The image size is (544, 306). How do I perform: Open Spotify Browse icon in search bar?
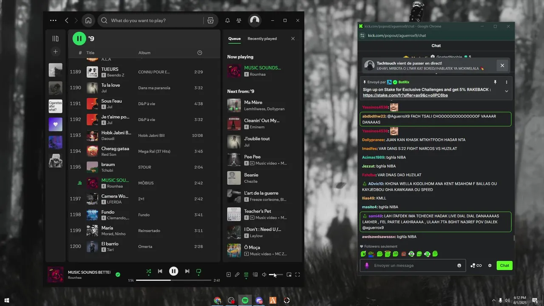pos(210,20)
